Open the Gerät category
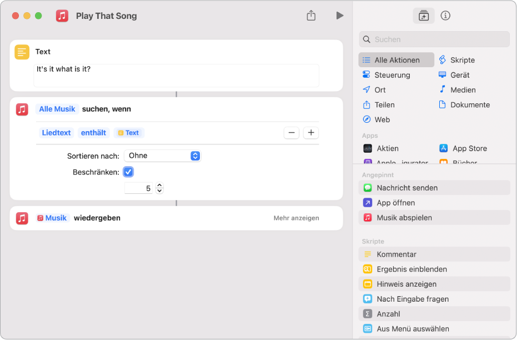This screenshot has width=517, height=340. tap(454, 75)
